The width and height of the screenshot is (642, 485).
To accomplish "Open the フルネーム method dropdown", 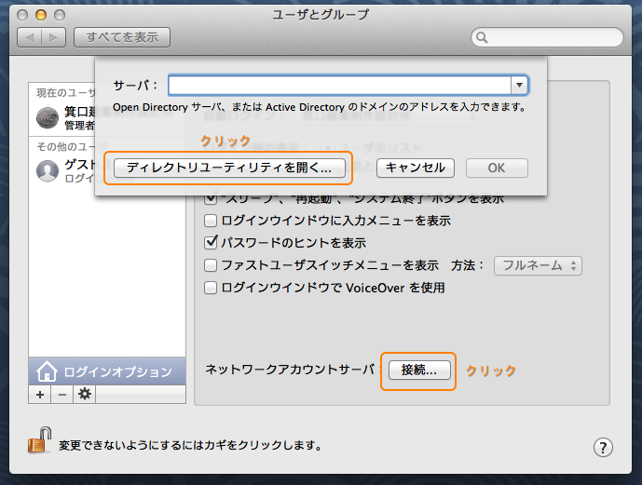I will [x=538, y=266].
